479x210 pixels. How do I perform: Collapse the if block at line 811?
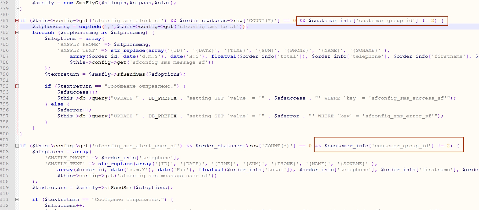17,200
